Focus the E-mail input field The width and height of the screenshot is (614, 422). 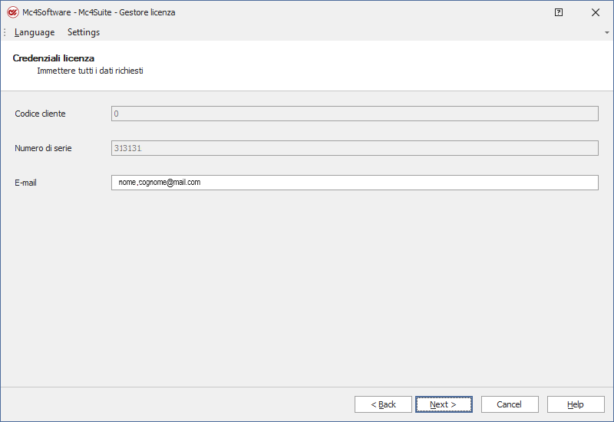click(355, 183)
